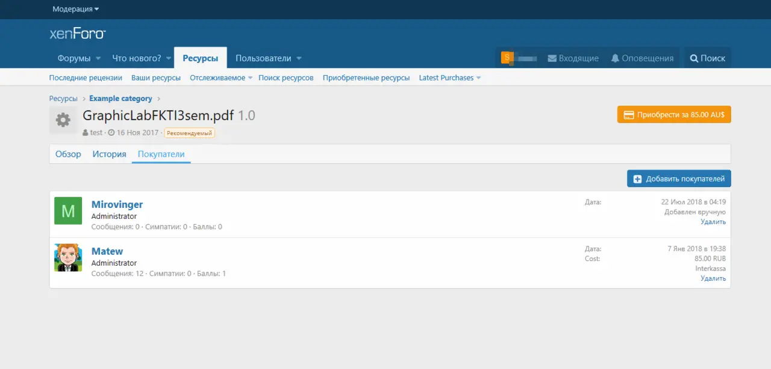Expand the Форумы menu arrow
The width and height of the screenshot is (771, 369).
[x=98, y=59]
